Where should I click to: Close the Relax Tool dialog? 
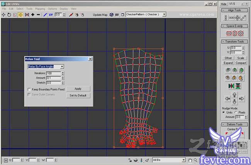pos(90,59)
